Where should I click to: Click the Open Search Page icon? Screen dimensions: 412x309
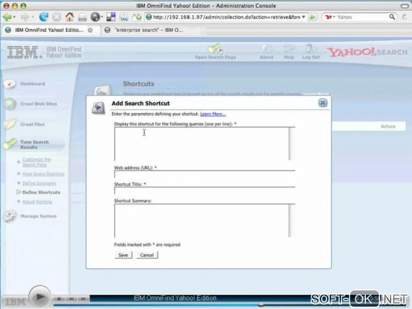215,49
